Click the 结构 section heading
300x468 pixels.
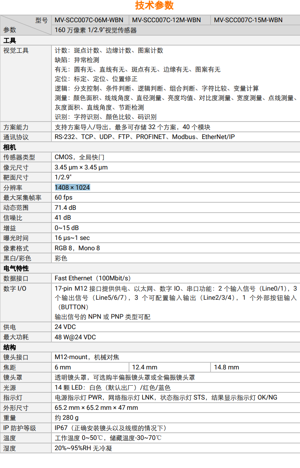pyautogui.click(x=10, y=347)
